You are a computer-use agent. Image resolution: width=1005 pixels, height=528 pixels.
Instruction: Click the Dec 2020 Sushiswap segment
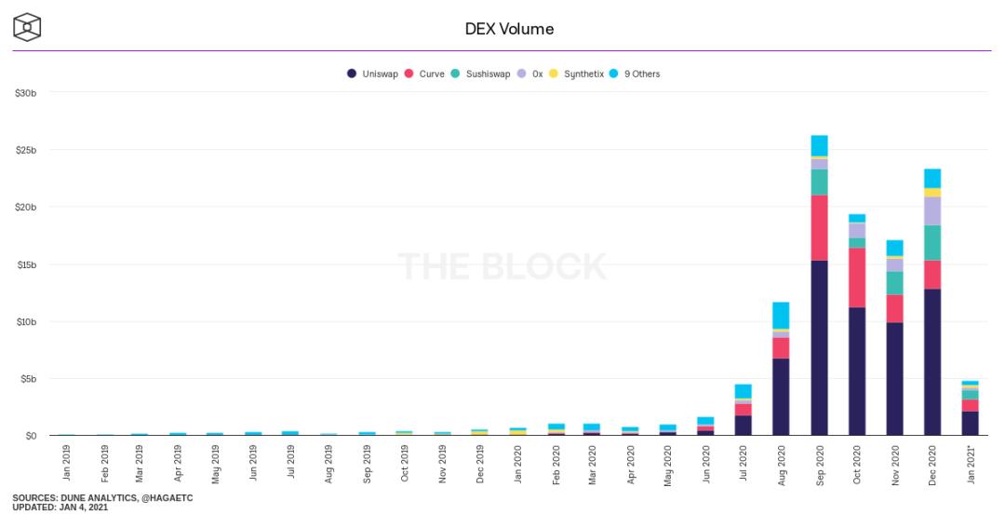[932, 242]
